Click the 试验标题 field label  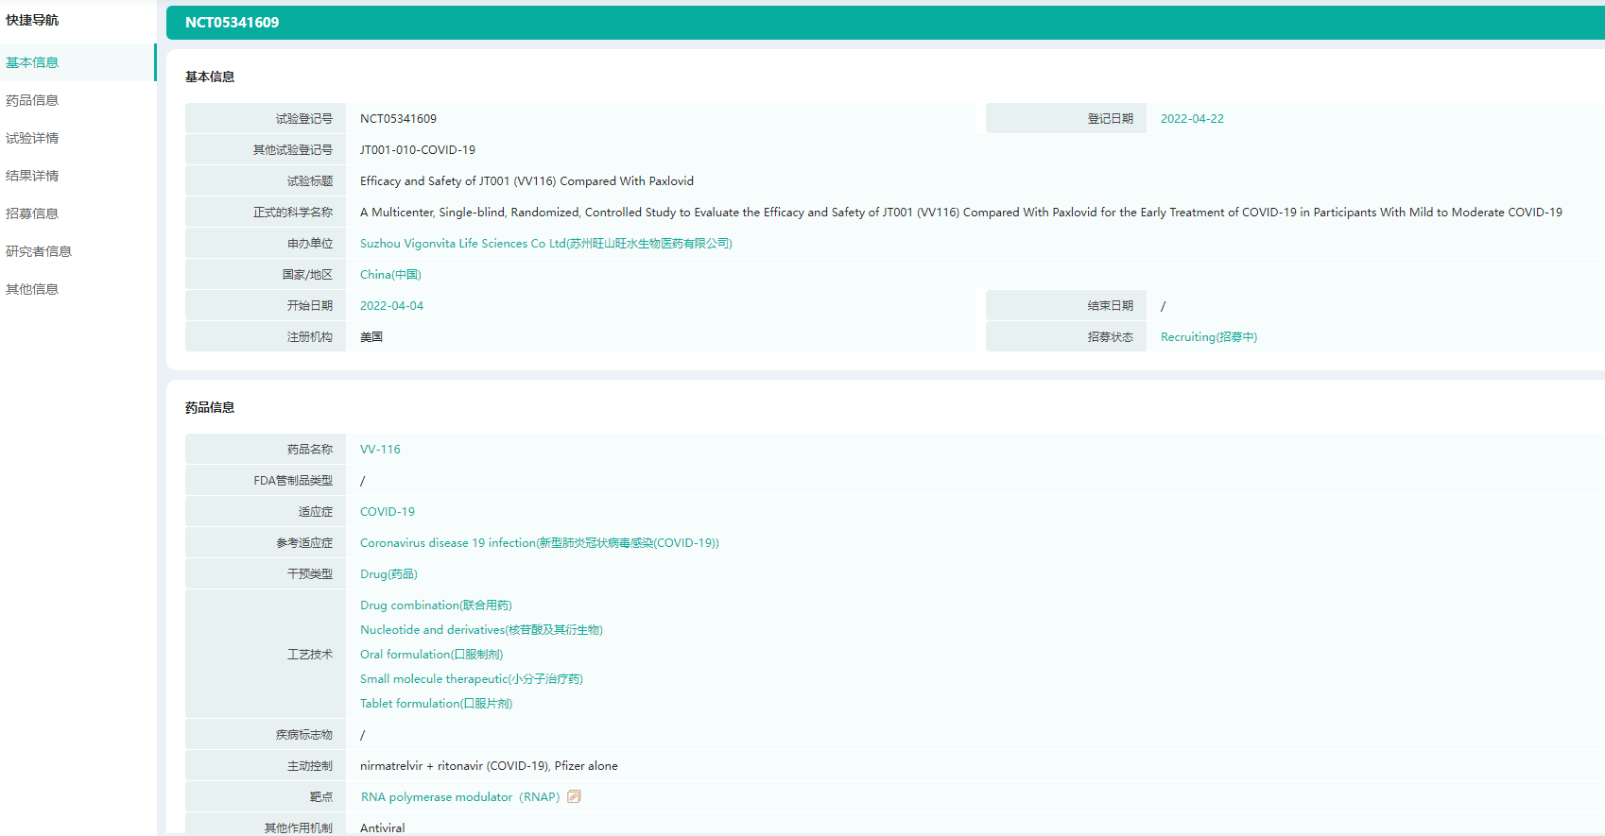tap(310, 181)
